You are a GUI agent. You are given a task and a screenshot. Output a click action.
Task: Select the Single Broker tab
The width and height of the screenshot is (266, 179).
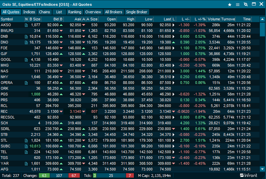137,12
